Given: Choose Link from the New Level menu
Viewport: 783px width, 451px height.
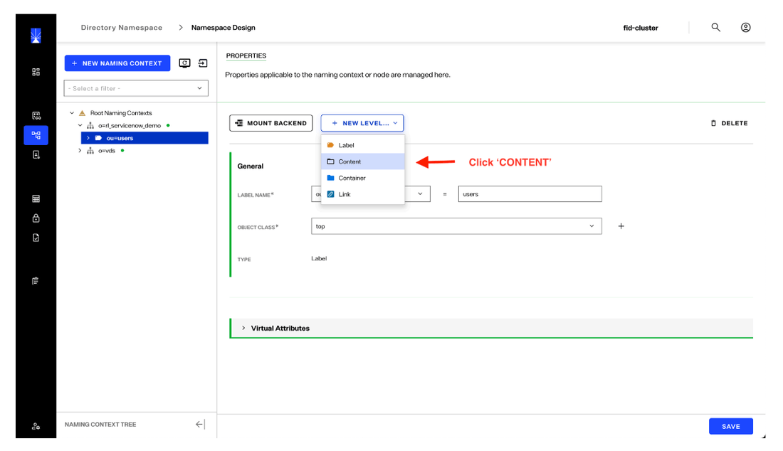Looking at the screenshot, I should pyautogui.click(x=362, y=195).
